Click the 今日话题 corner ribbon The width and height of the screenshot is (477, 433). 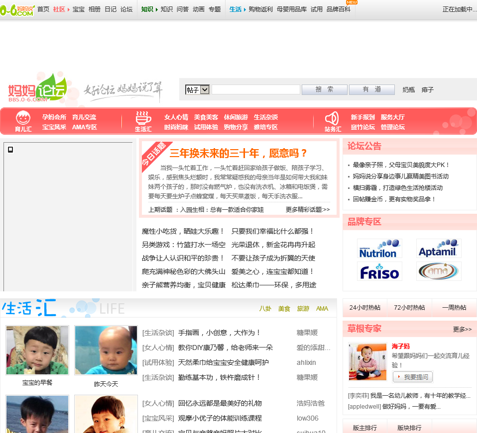[154, 154]
